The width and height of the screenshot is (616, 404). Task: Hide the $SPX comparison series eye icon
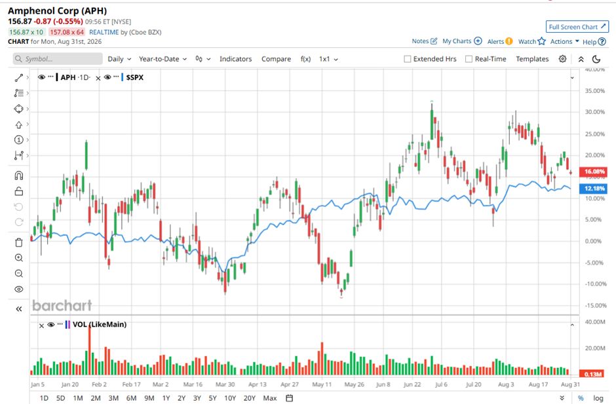pos(107,77)
